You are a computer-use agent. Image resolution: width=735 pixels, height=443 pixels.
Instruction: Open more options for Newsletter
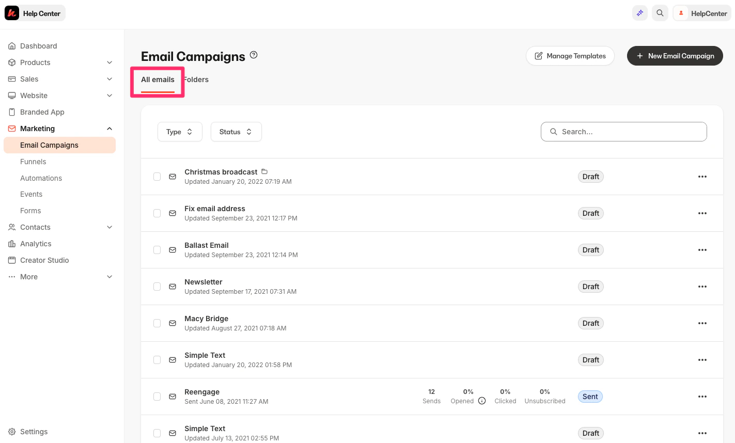(702, 287)
